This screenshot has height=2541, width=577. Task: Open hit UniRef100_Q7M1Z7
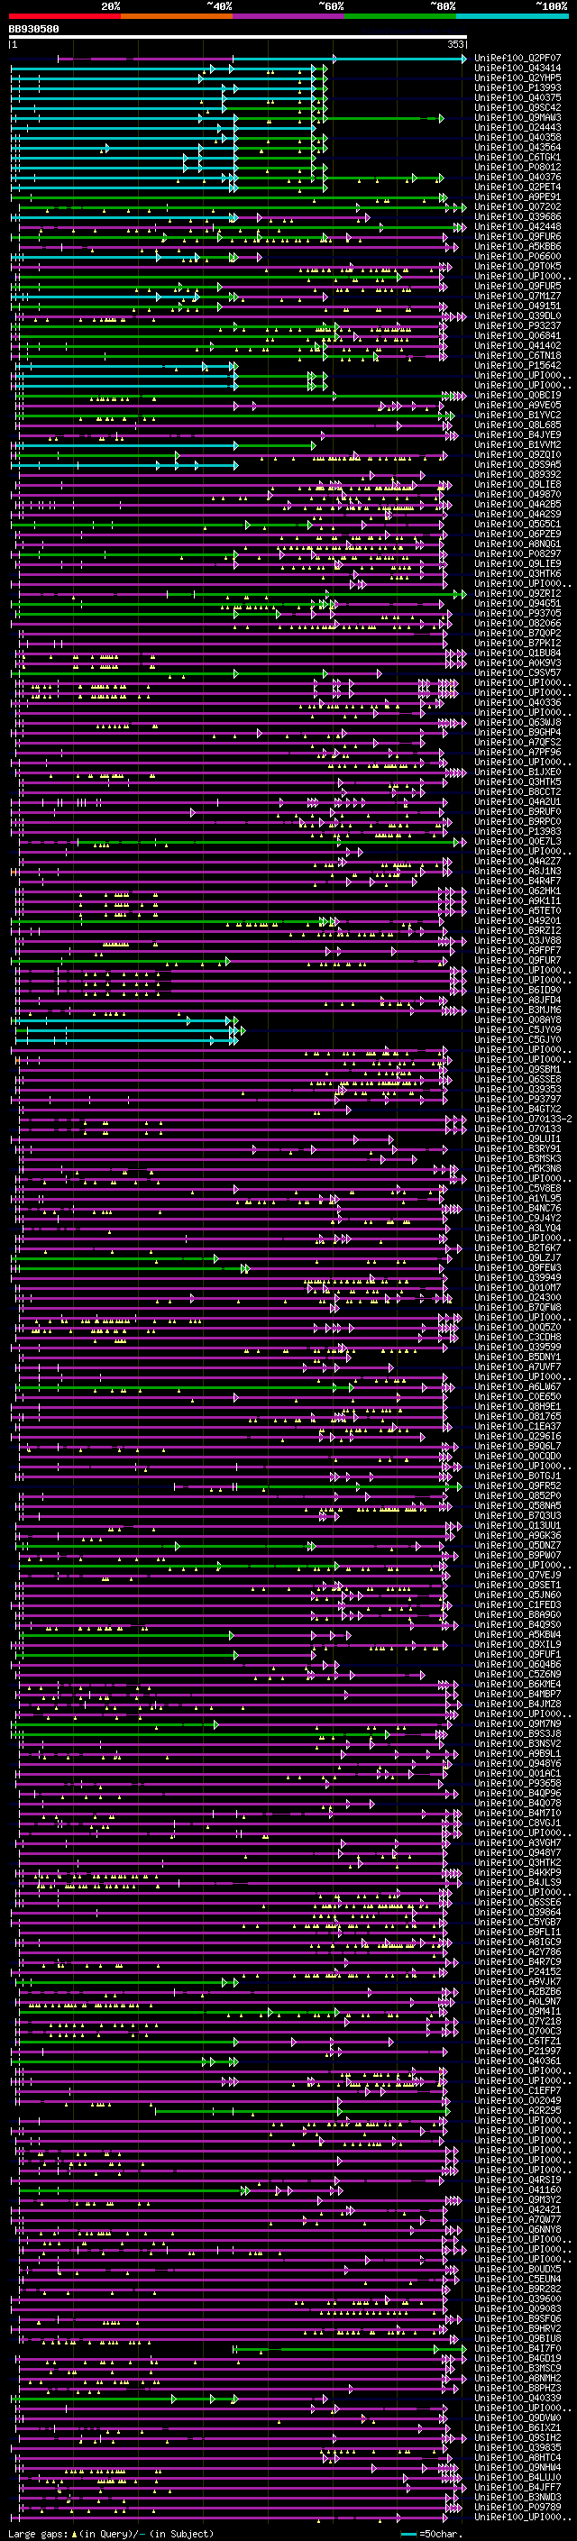517,296
